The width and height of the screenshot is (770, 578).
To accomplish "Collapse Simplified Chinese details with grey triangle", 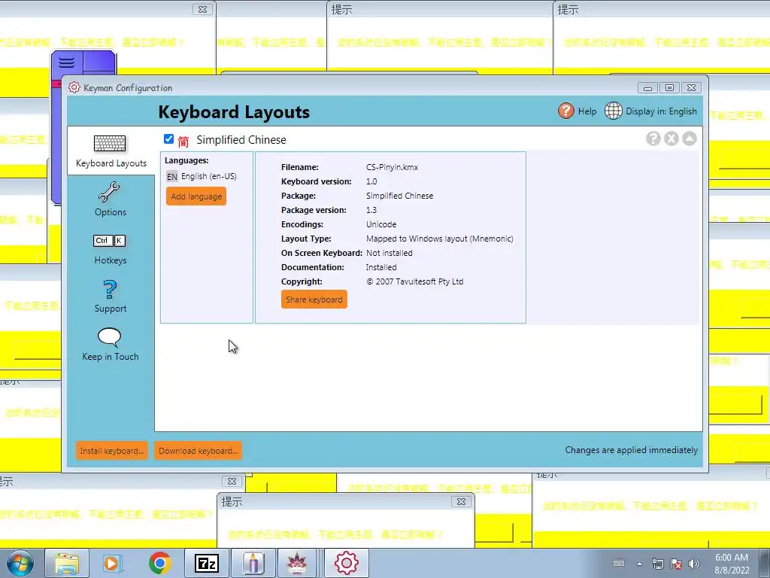I will pos(690,138).
